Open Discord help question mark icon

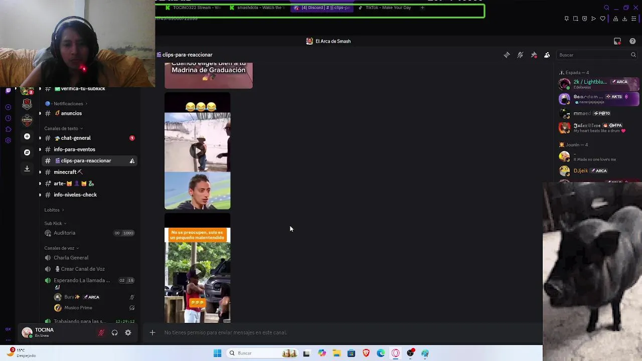632,41
